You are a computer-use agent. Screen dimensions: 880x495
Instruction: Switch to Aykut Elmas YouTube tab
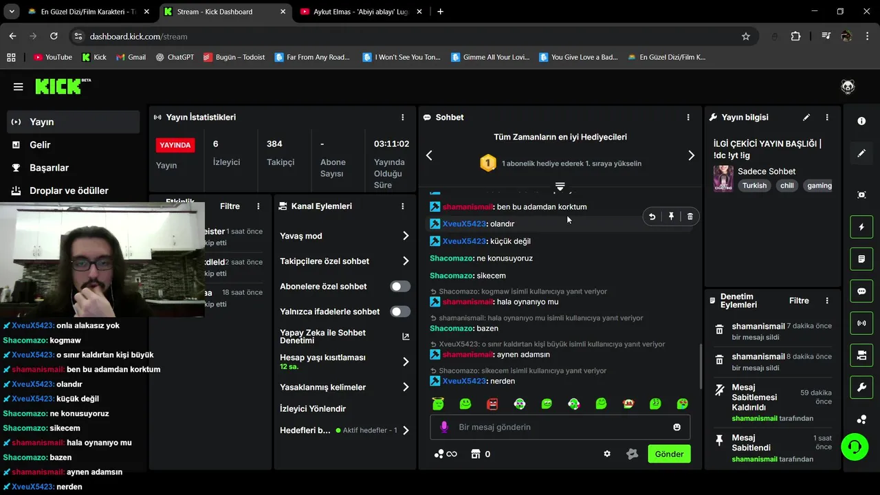coord(361,12)
